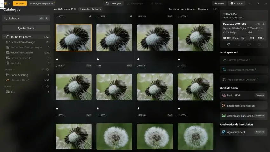
Task: Open the Test album
Action: pyautogui.click(x=26, y=92)
